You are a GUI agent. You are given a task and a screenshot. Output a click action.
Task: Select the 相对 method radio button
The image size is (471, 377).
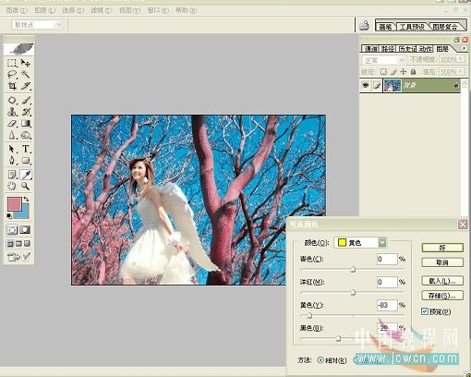(320, 359)
